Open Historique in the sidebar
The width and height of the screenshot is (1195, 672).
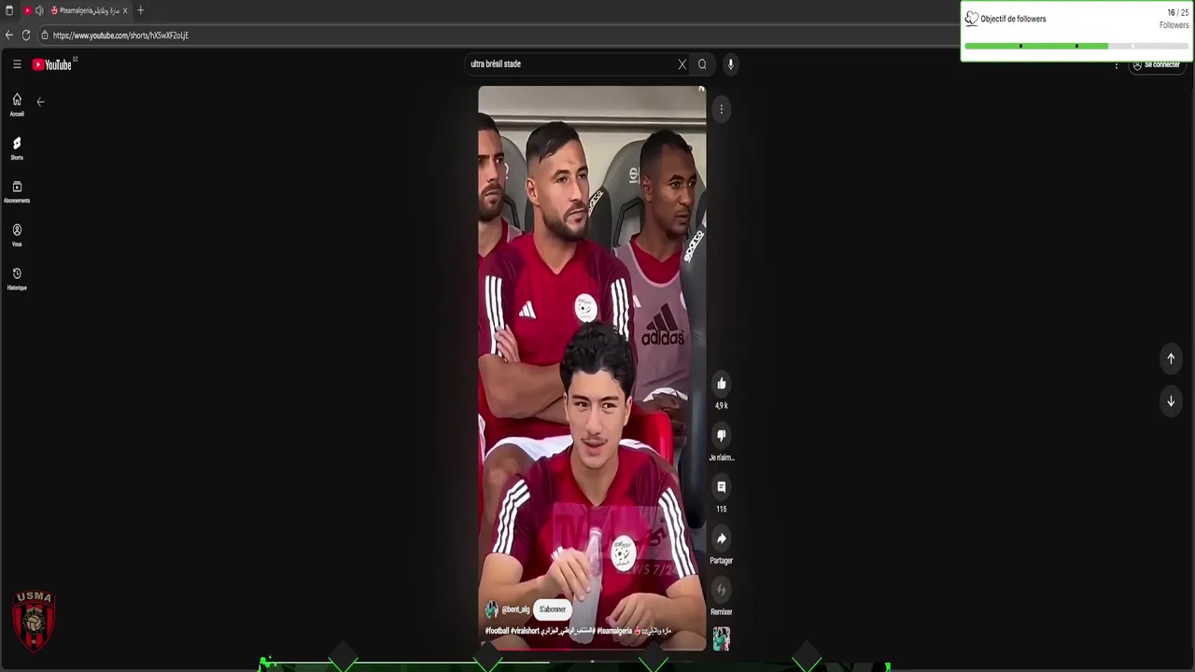[x=17, y=279]
